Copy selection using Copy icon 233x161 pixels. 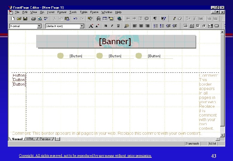[x=61, y=18]
